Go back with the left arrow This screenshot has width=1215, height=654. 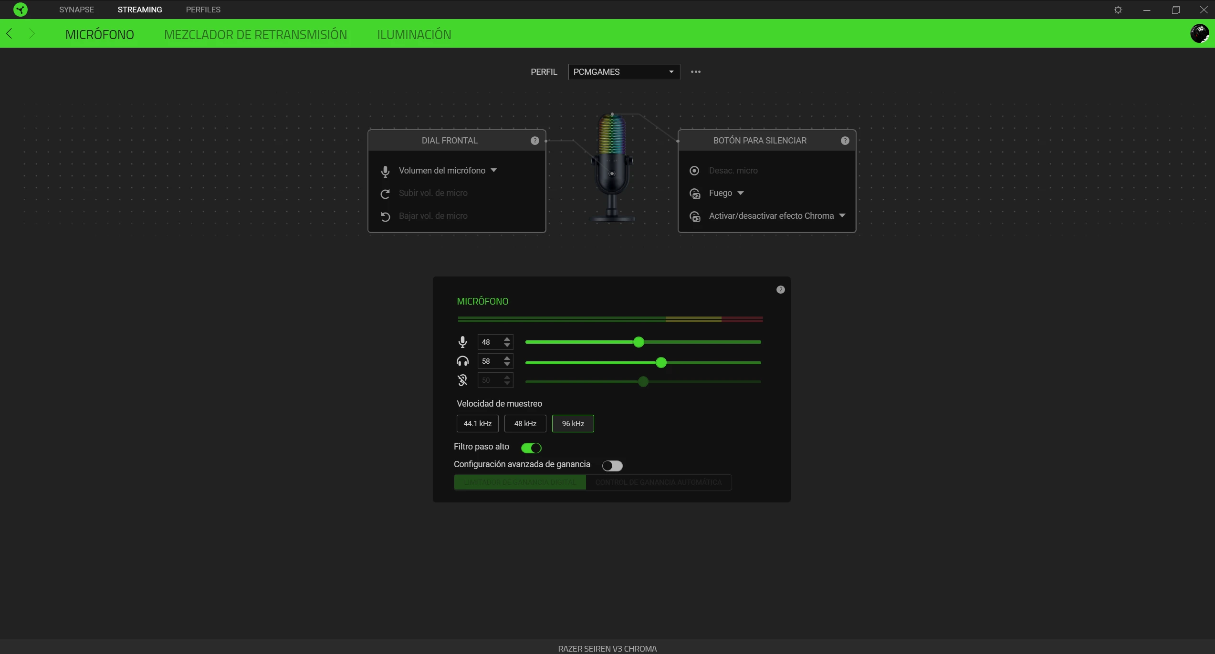point(9,33)
